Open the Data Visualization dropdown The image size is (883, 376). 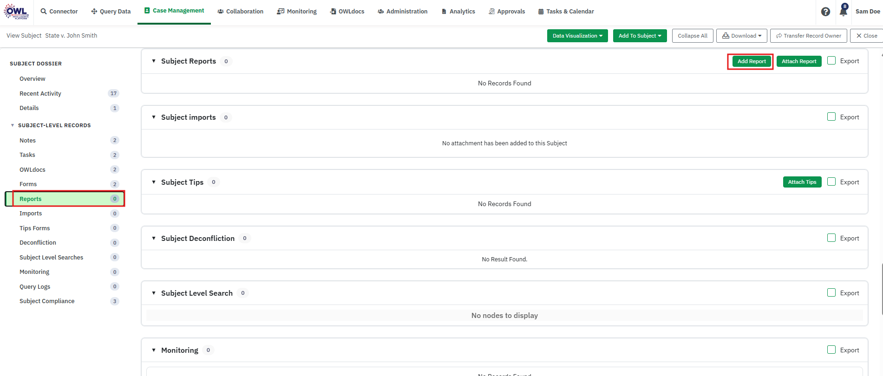577,36
